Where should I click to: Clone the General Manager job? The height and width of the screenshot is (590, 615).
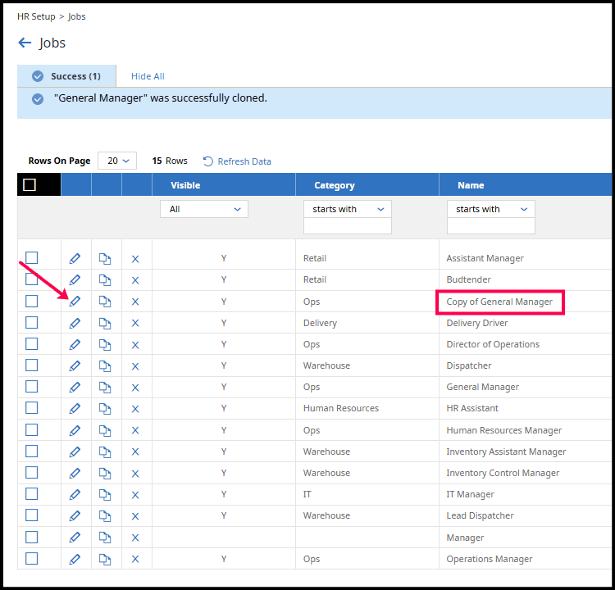pyautogui.click(x=105, y=388)
